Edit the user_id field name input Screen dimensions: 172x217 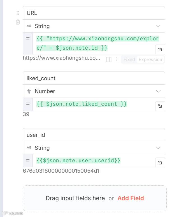(x=94, y=135)
